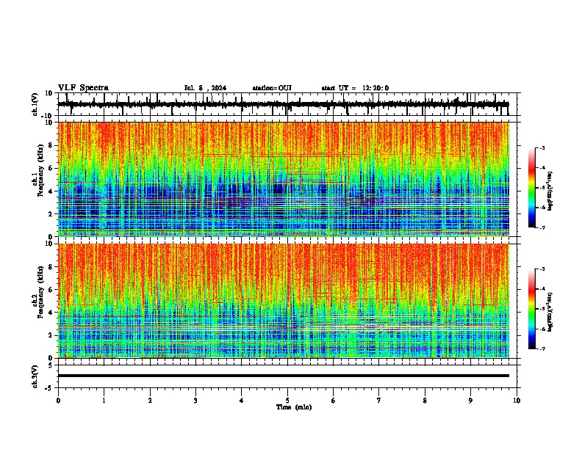Click the 'start UT = 12:20:0' label

pyautogui.click(x=355, y=88)
